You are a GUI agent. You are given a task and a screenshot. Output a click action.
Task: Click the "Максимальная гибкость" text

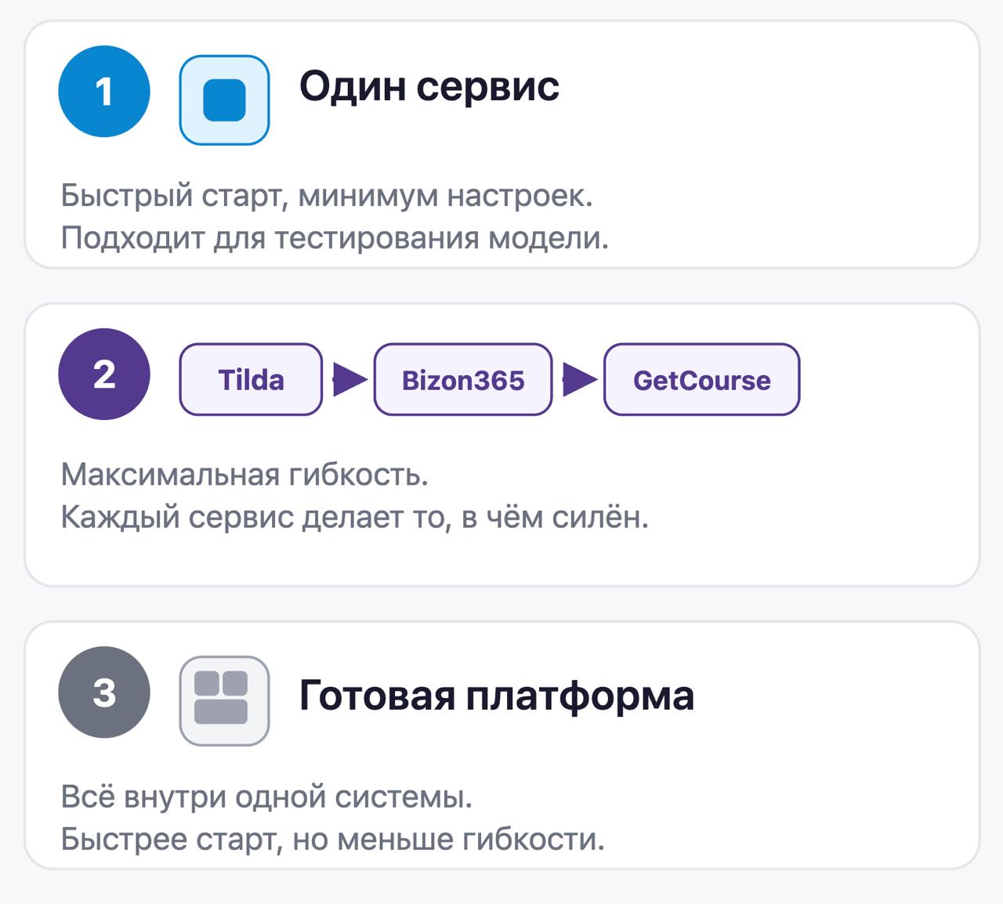point(244,475)
